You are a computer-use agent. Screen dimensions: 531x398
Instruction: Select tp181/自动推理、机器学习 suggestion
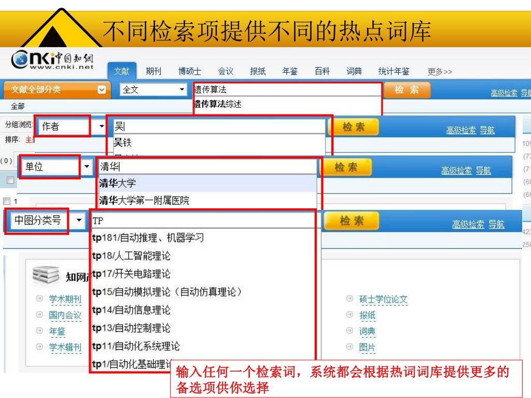click(x=148, y=238)
